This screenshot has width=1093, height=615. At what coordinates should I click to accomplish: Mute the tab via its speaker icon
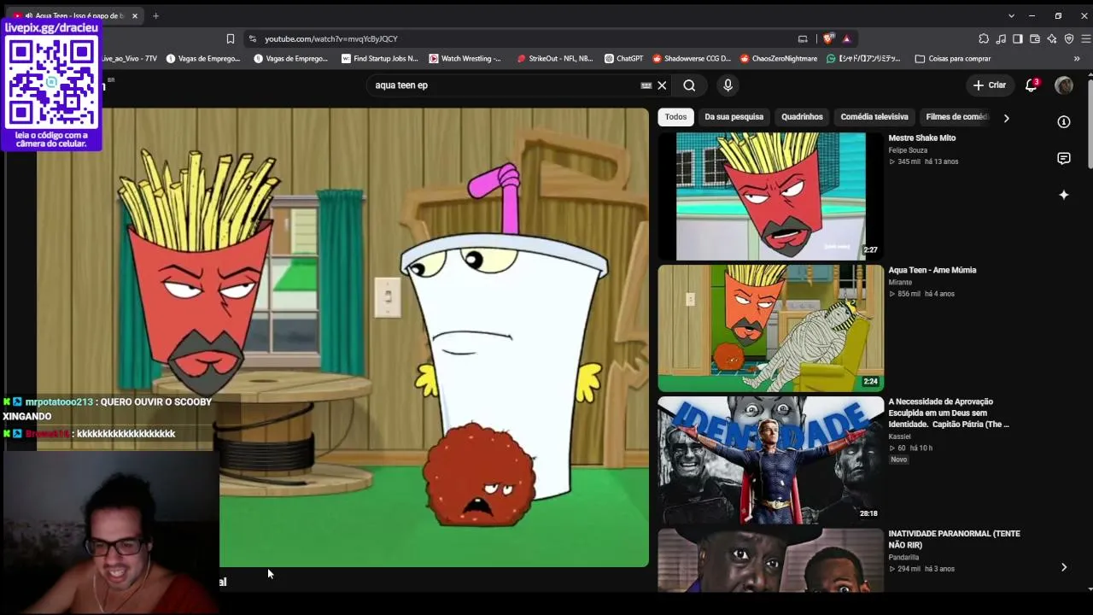click(x=29, y=15)
